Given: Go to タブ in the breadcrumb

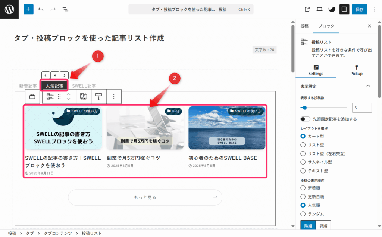Looking at the screenshot, I should pos(30,233).
